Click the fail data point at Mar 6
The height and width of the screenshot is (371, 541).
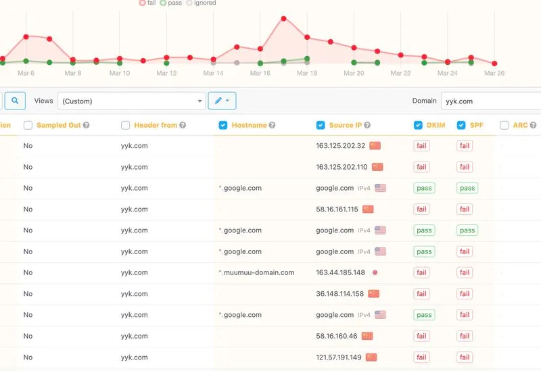click(26, 36)
